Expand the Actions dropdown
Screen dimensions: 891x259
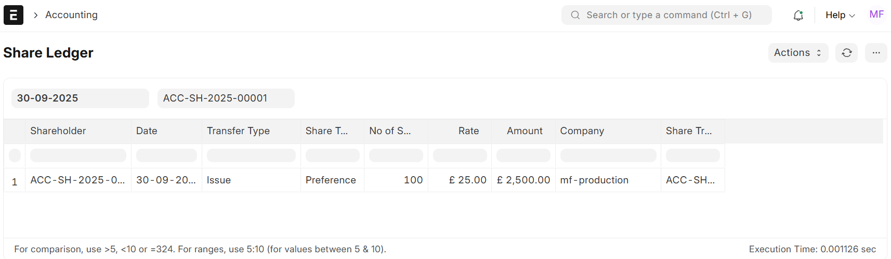pos(798,53)
